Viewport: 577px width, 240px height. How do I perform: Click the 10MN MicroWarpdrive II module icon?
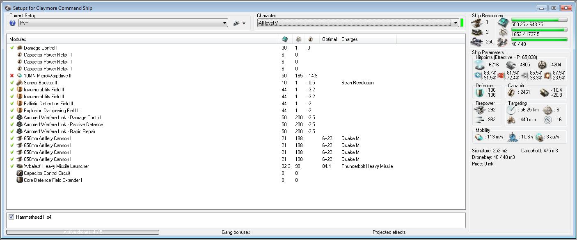(19, 76)
